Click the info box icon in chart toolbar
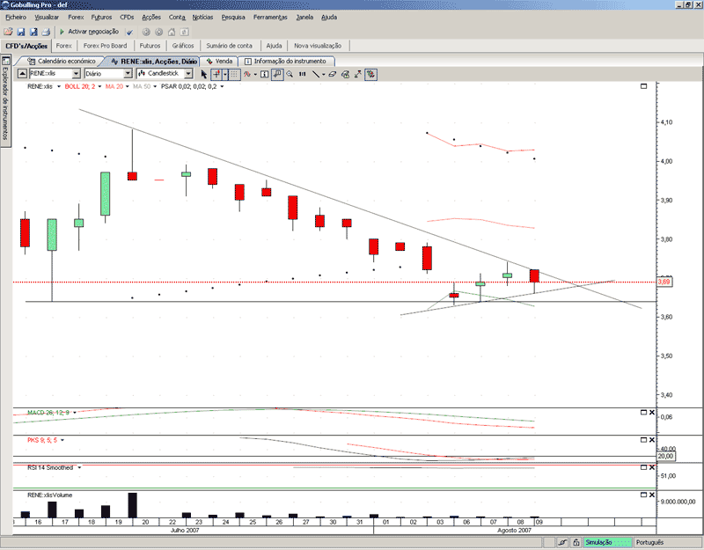The height and width of the screenshot is (550, 704). pos(265,74)
